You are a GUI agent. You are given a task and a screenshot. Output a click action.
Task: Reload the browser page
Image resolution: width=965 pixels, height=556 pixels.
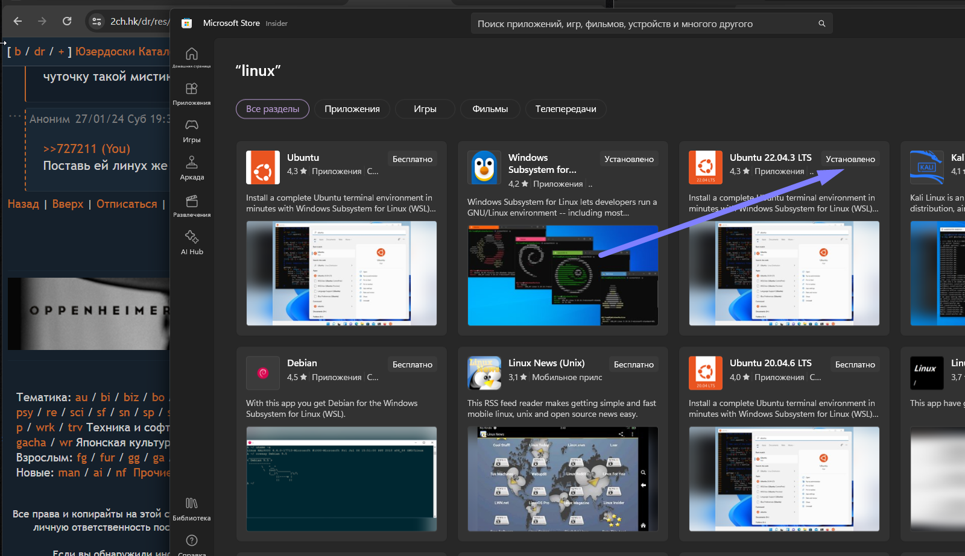click(x=67, y=21)
